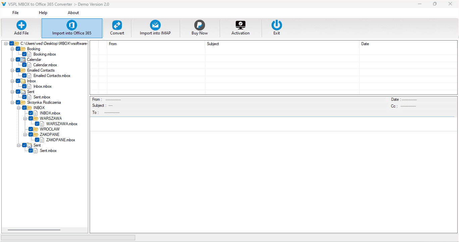This screenshot has width=459, height=242.
Task: Open the File menu
Action: click(15, 13)
